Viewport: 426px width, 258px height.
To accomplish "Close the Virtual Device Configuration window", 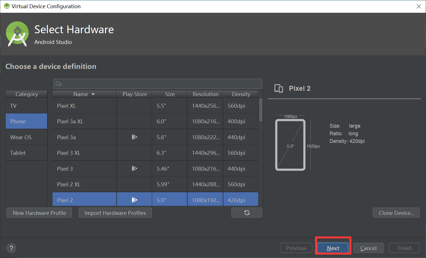I will click(x=419, y=6).
